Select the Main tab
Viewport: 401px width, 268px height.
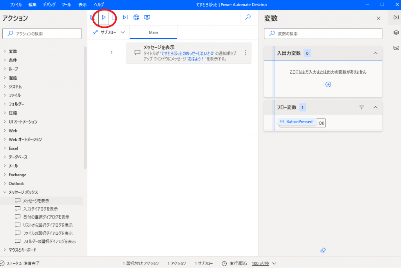[153, 32]
